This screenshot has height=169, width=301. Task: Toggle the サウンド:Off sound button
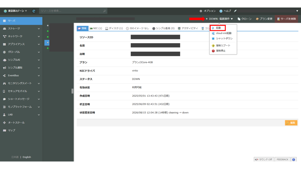[x=264, y=159]
